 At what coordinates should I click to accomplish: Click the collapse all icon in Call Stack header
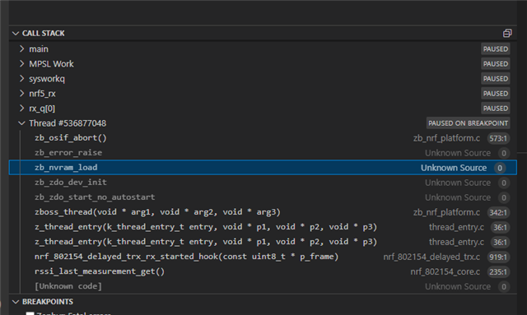pyautogui.click(x=507, y=33)
